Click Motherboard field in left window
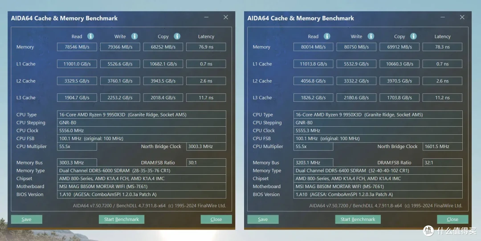 tap(142, 186)
